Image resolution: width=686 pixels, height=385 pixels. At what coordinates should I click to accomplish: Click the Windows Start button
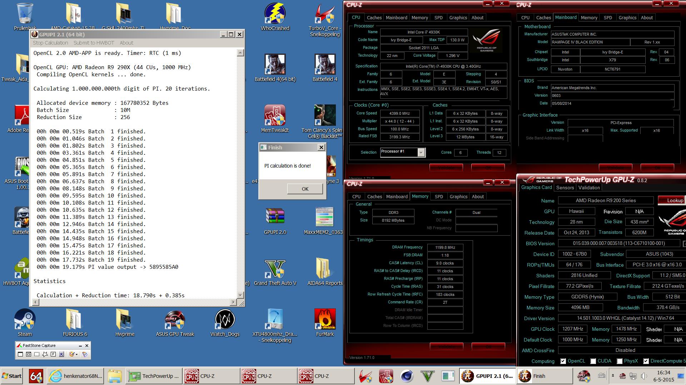[x=12, y=376]
